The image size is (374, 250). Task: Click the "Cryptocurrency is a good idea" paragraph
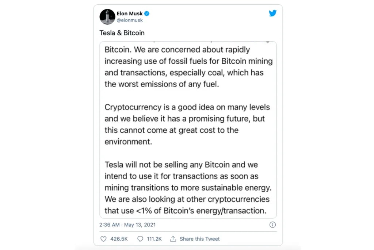(187, 124)
